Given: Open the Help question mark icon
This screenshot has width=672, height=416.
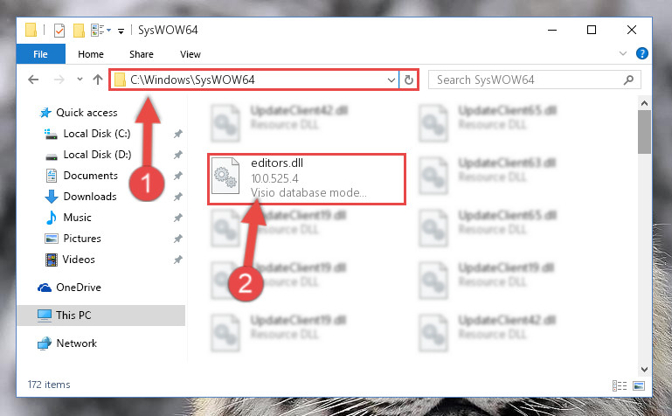Looking at the screenshot, I should click(642, 53).
